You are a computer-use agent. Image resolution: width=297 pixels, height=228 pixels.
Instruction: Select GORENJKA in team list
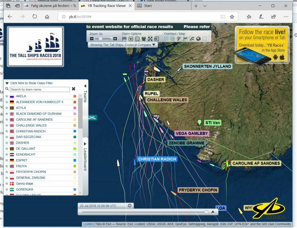click(x=25, y=189)
